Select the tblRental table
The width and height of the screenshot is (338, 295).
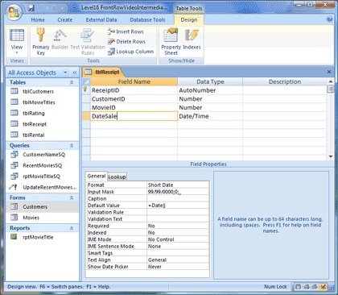(x=34, y=135)
